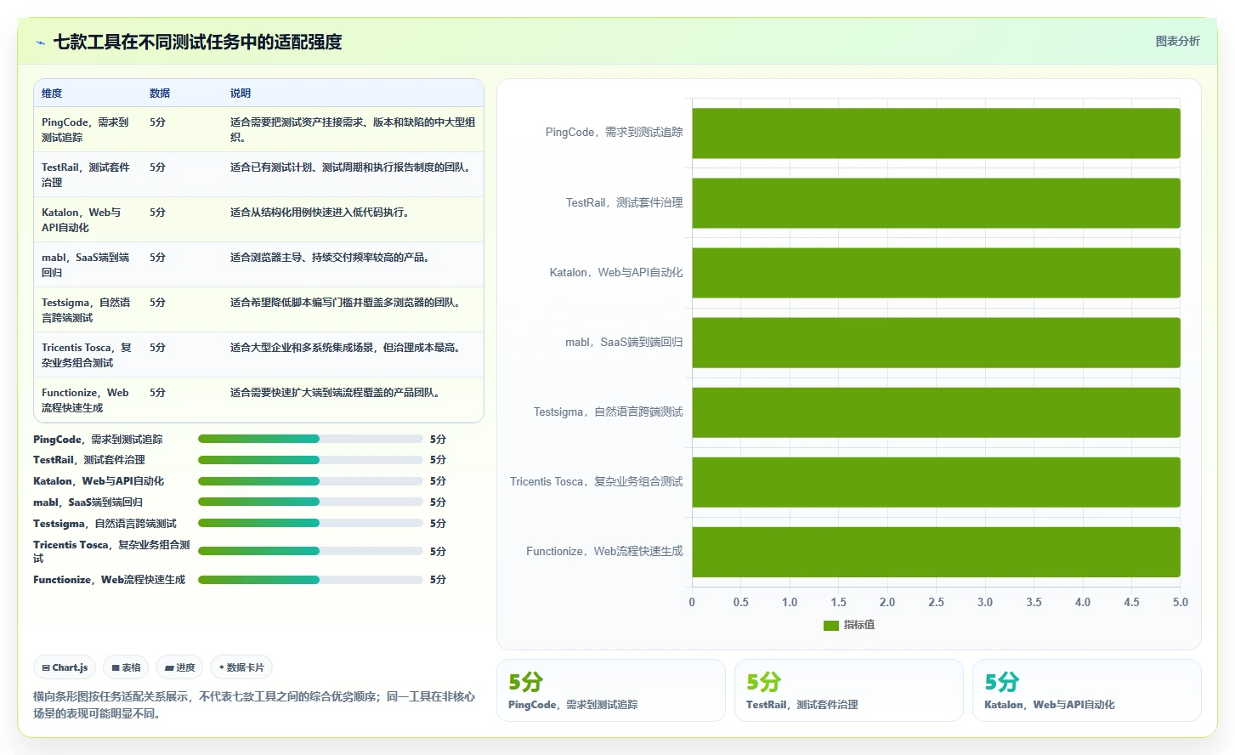Click the TestRail progress bar
The height and width of the screenshot is (755, 1235).
(x=310, y=460)
